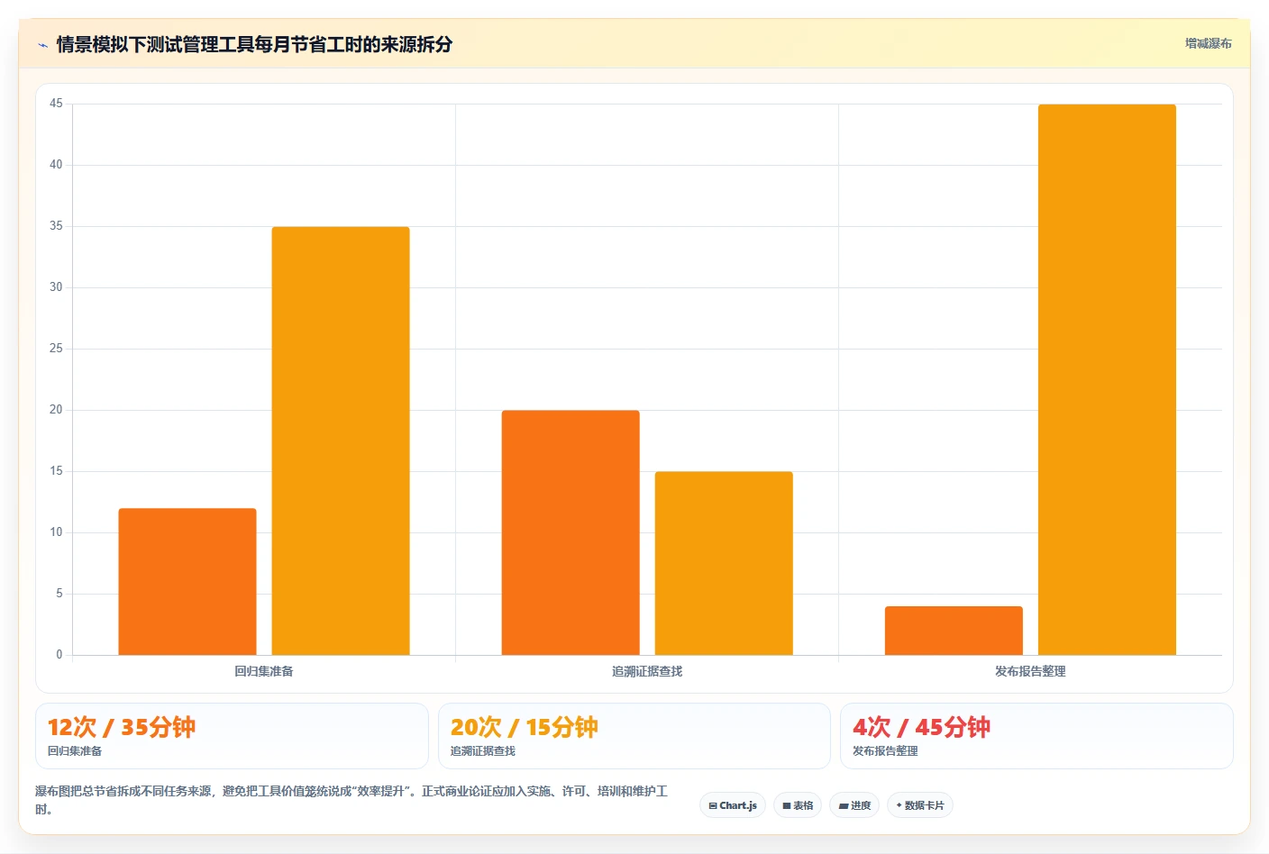Click the 发布报告整理 caption under 4次 card
1269x854 pixels.
(x=885, y=750)
